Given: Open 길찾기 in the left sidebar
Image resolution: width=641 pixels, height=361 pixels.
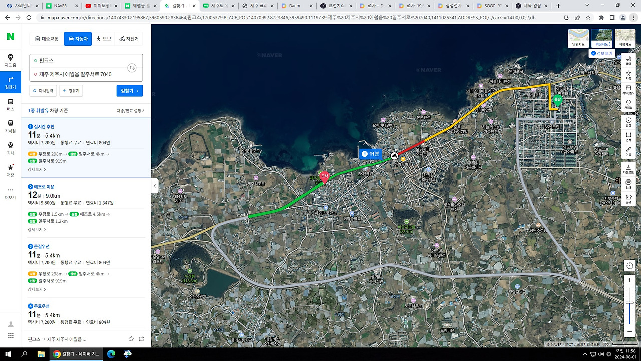Looking at the screenshot, I should pos(10,82).
